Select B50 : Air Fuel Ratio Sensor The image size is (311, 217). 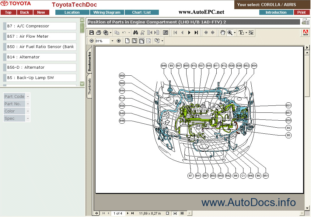[x=40, y=46]
